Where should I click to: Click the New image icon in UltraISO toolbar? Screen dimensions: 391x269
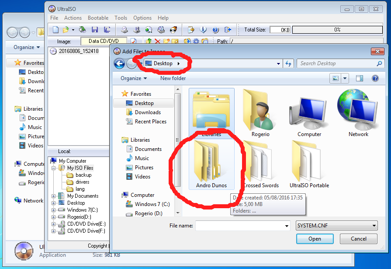coord(55,30)
